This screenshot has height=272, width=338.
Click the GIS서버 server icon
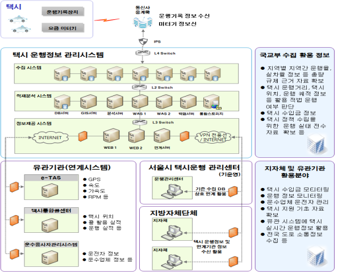point(89,102)
